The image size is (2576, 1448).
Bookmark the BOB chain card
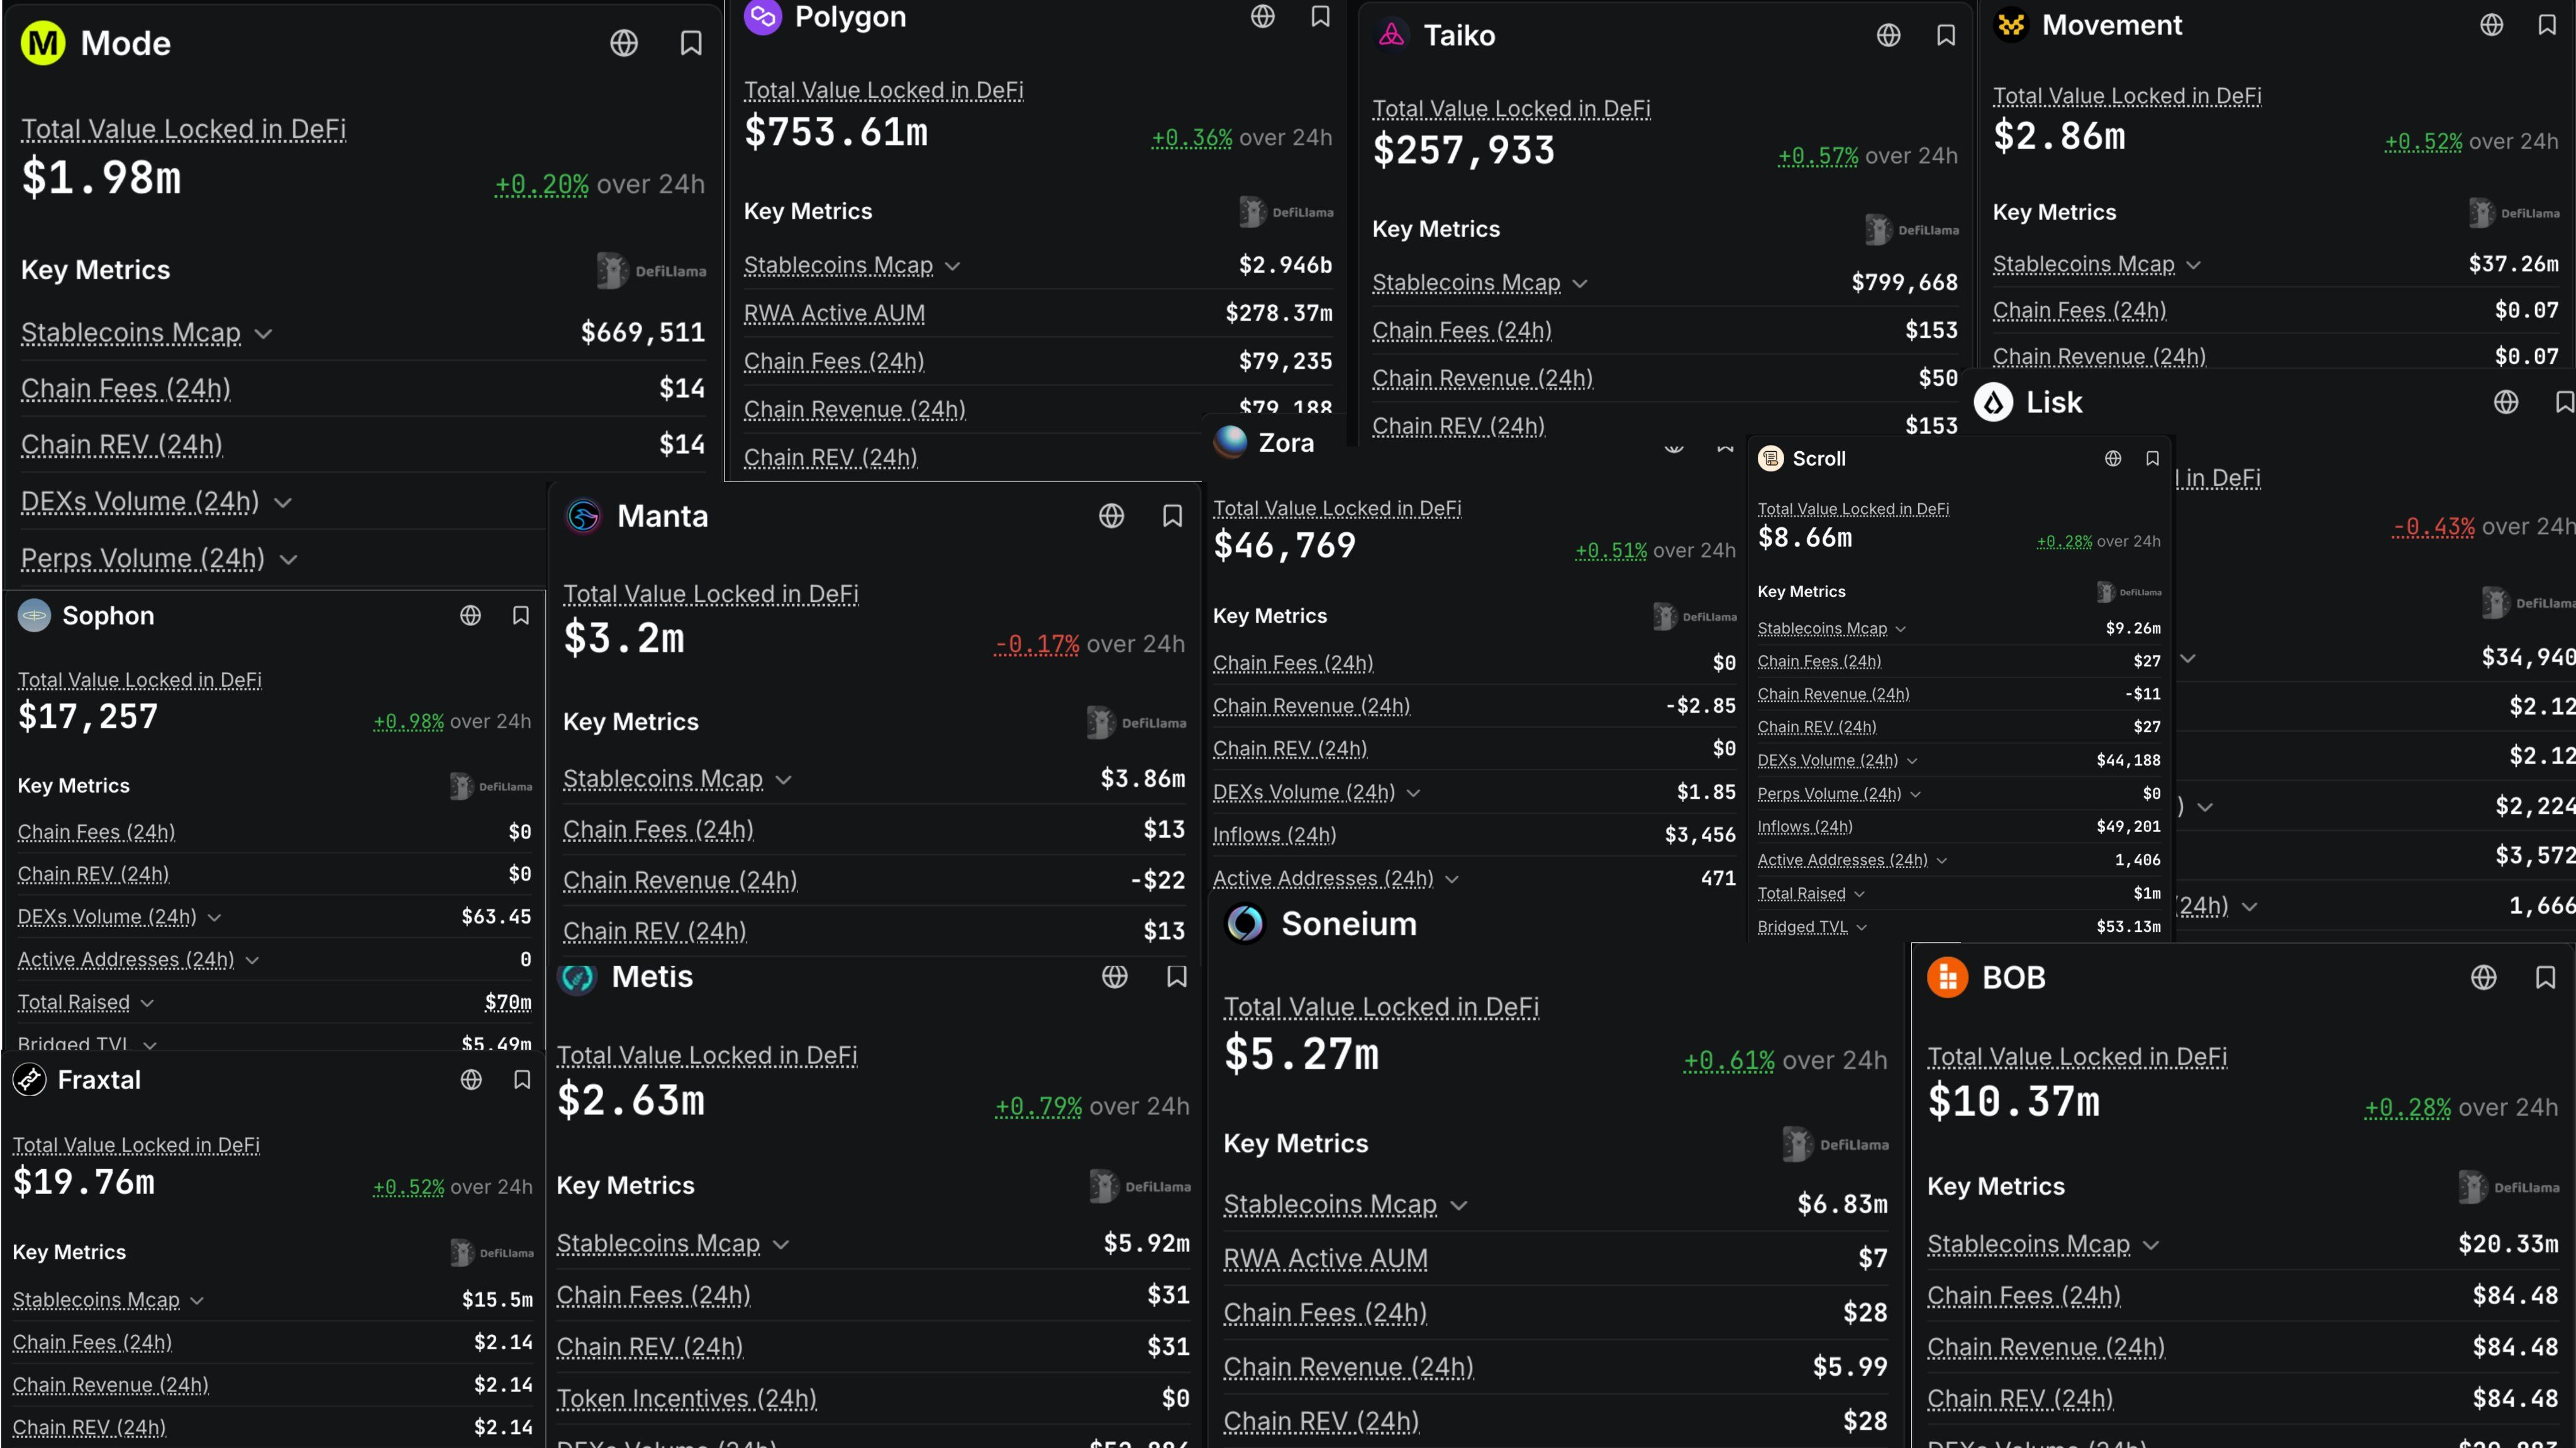pos(2545,977)
